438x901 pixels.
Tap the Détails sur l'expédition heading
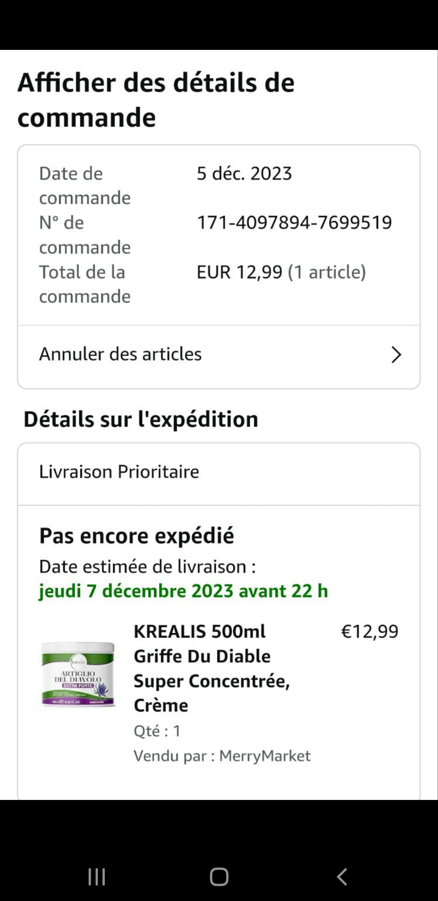click(141, 419)
